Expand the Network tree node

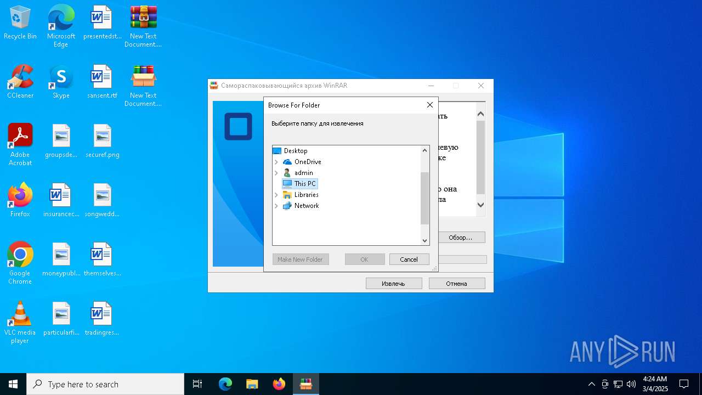pos(276,206)
